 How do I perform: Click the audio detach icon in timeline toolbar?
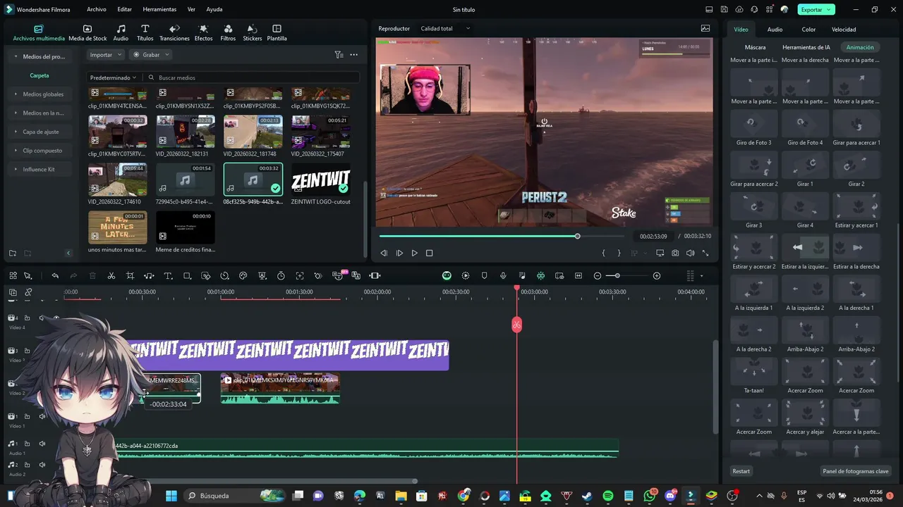click(x=149, y=276)
